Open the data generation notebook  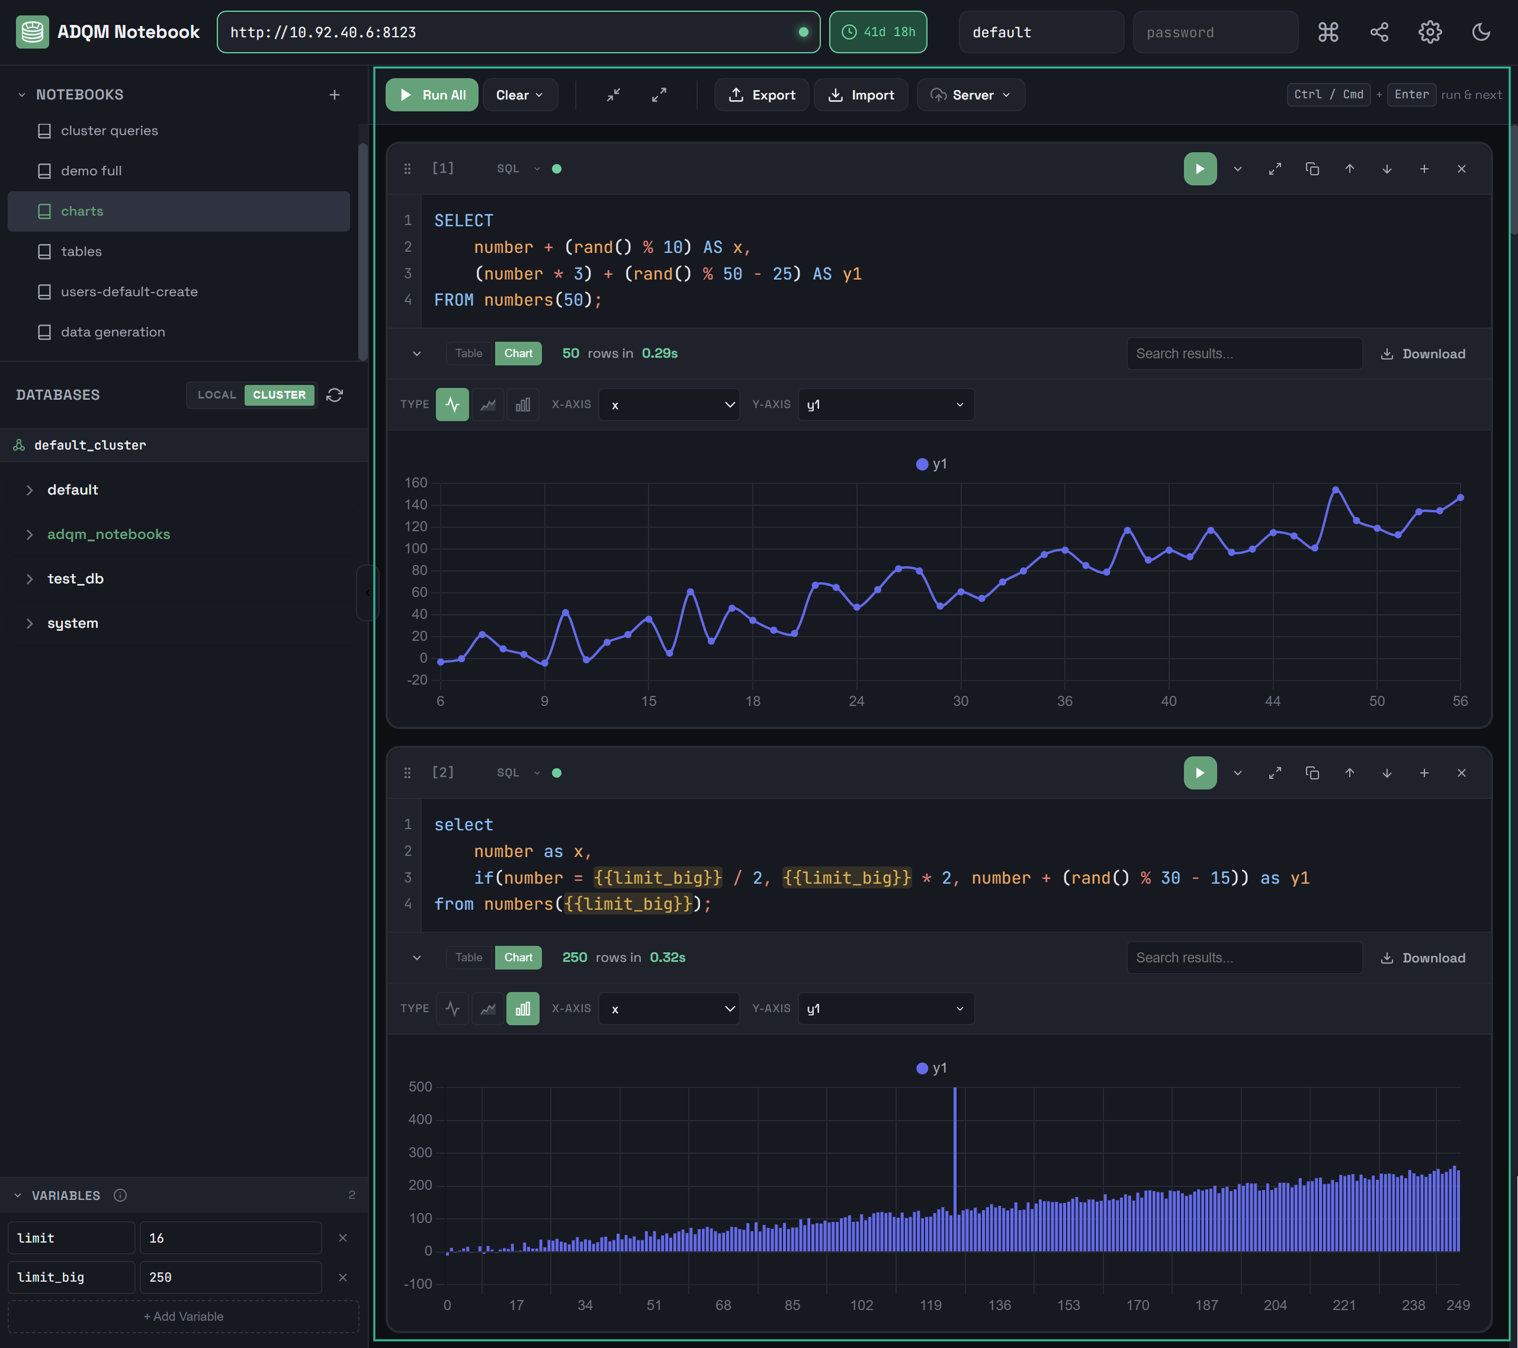[x=113, y=332]
